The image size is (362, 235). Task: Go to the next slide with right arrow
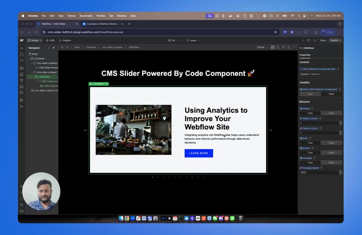[x=270, y=130]
